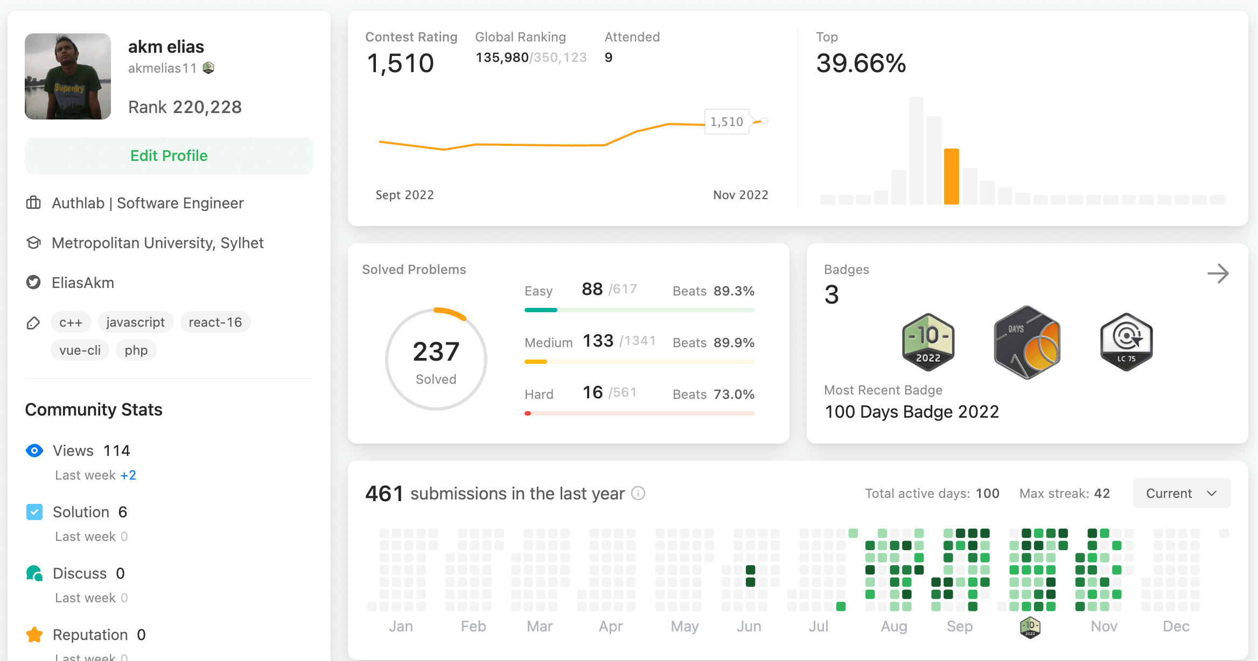1258x661 pixels.
Task: Click the Twitter icon beside EliasAkm
Action: (33, 282)
